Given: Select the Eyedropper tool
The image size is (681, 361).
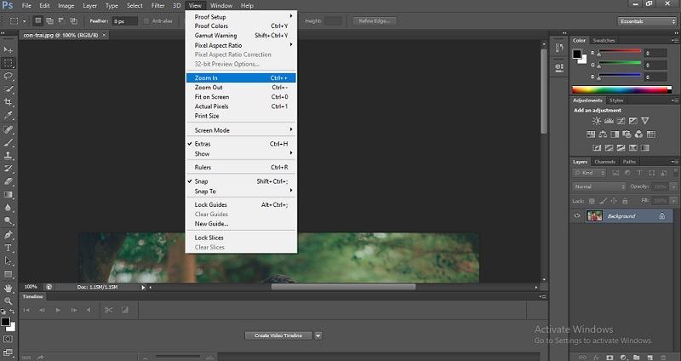Looking at the screenshot, I should pyautogui.click(x=9, y=116).
